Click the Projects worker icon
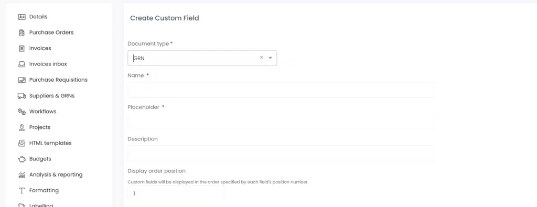The height and width of the screenshot is (207, 537). [22, 127]
